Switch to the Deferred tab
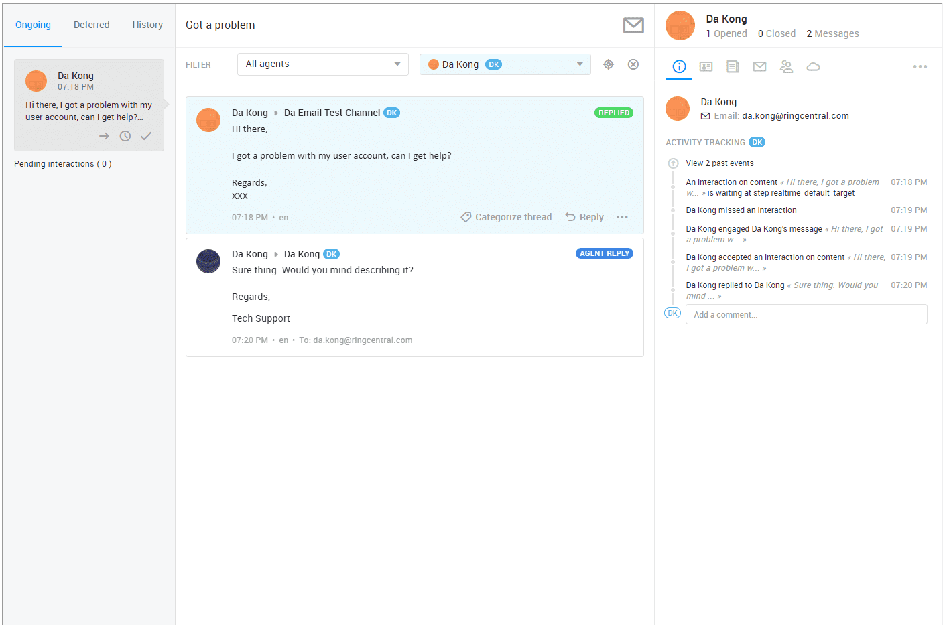The width and height of the screenshot is (949, 625). (x=91, y=25)
